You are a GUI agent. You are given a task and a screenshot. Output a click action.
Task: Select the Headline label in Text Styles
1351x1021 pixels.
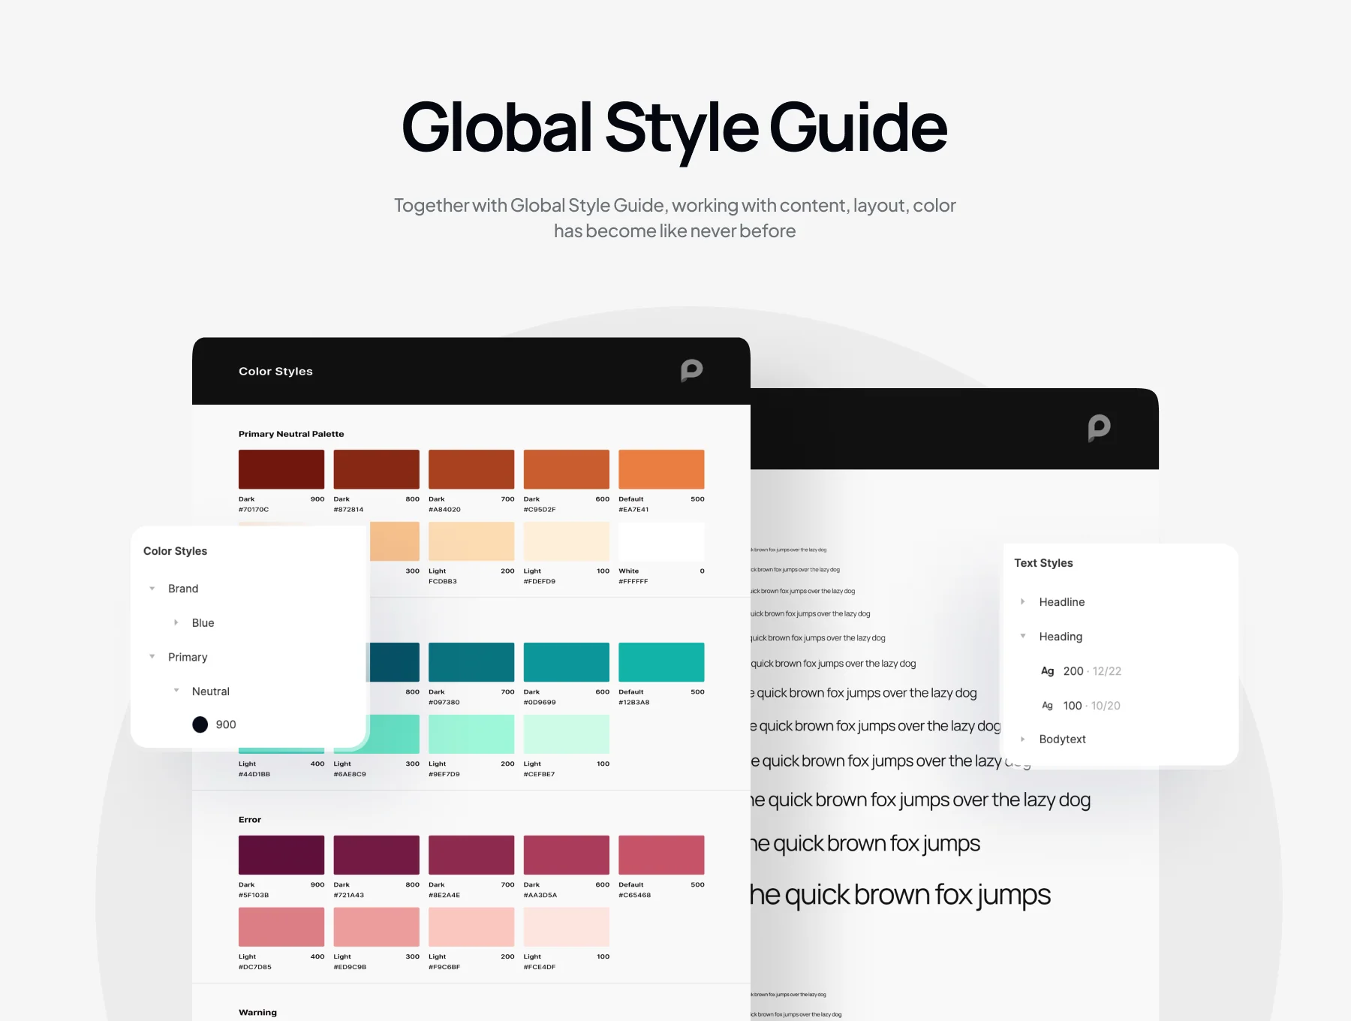click(x=1062, y=602)
